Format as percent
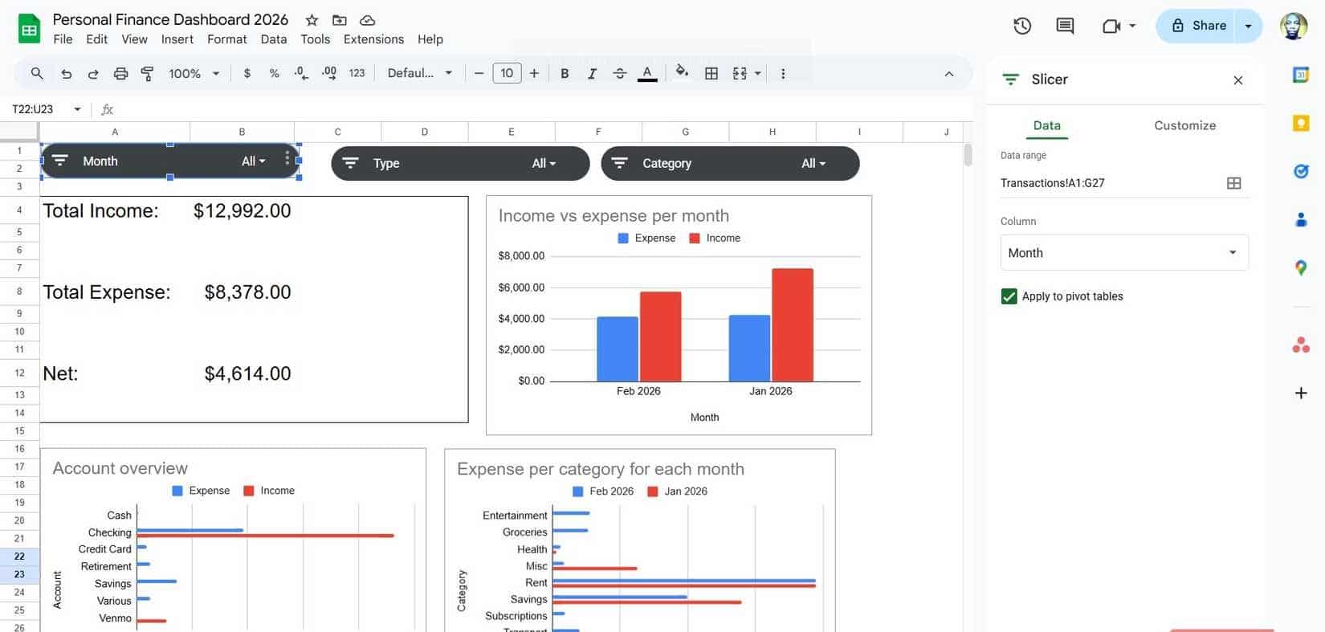 point(275,73)
